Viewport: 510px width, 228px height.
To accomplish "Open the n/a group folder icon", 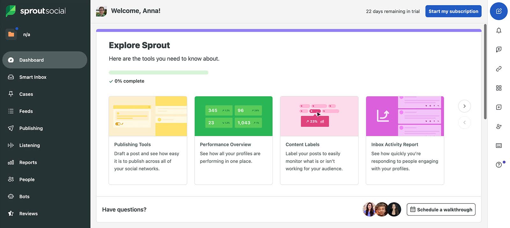I will (11, 34).
